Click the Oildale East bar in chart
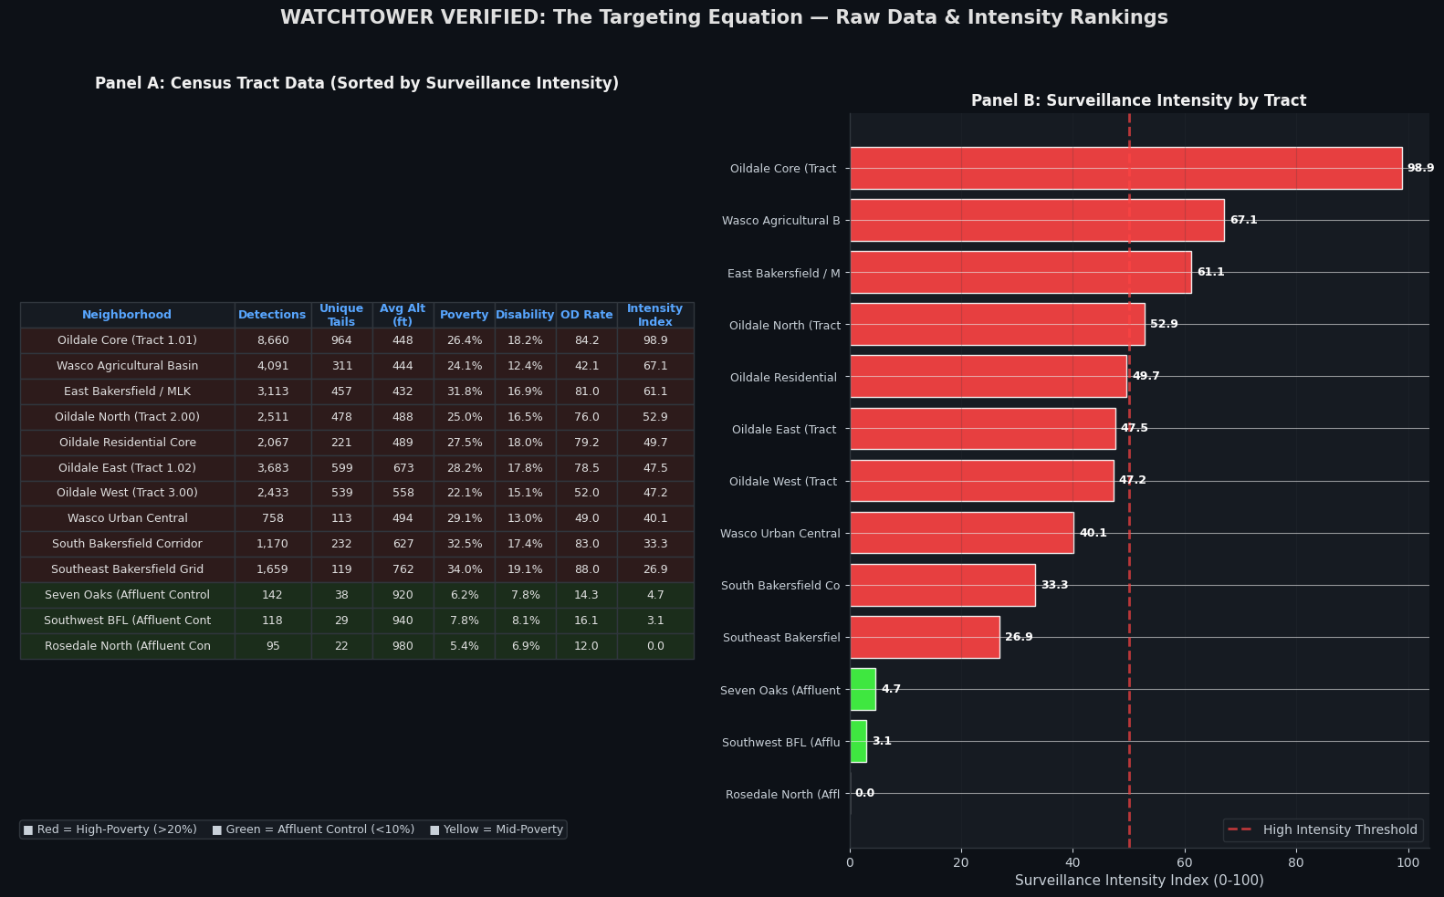The width and height of the screenshot is (1444, 897). (982, 428)
